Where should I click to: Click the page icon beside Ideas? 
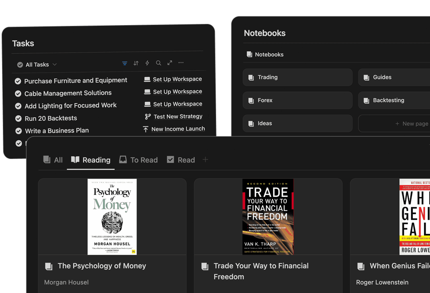(251, 124)
